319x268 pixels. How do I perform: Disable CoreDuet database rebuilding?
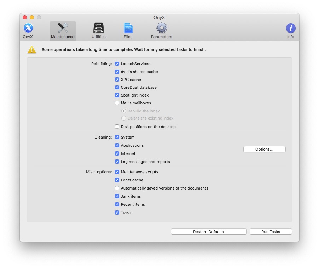coord(117,87)
